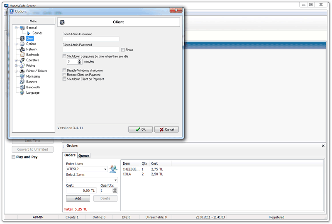Collapse the General tree node
Image resolution: width=332 pixels, height=224 pixels.
(x=16, y=28)
